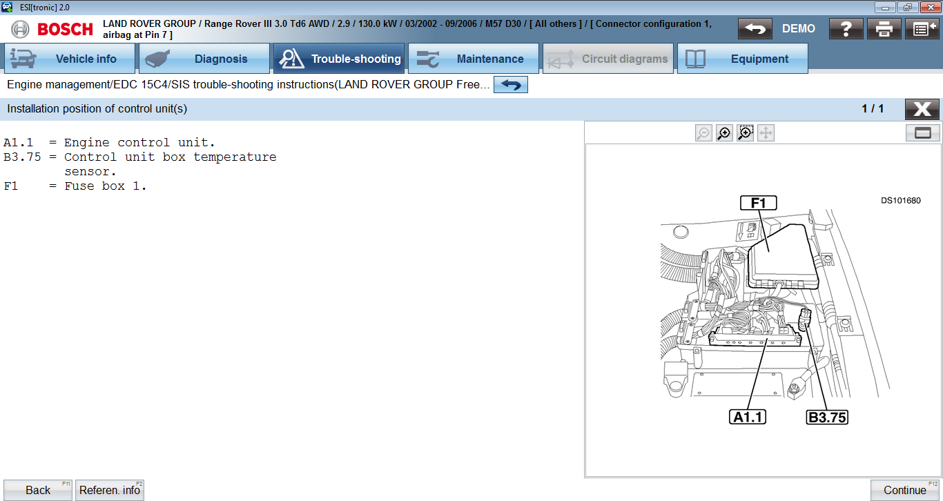Print the current page via printer icon

[x=884, y=29]
